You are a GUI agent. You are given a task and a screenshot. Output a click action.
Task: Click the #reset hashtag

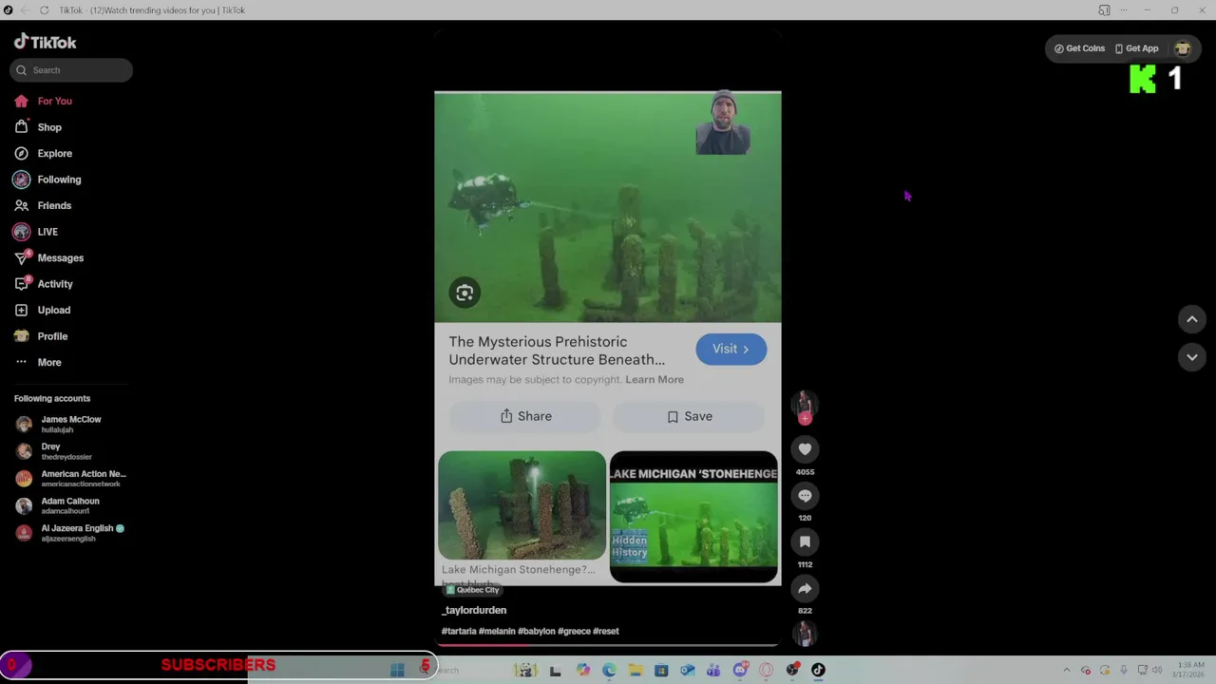point(606,631)
